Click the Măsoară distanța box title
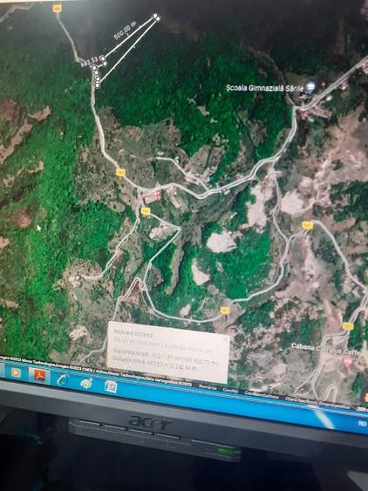This screenshot has height=491, width=368. 133,333
